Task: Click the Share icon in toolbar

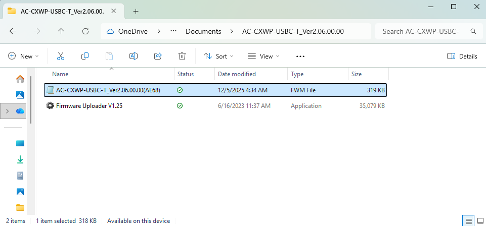Action: [x=158, y=56]
